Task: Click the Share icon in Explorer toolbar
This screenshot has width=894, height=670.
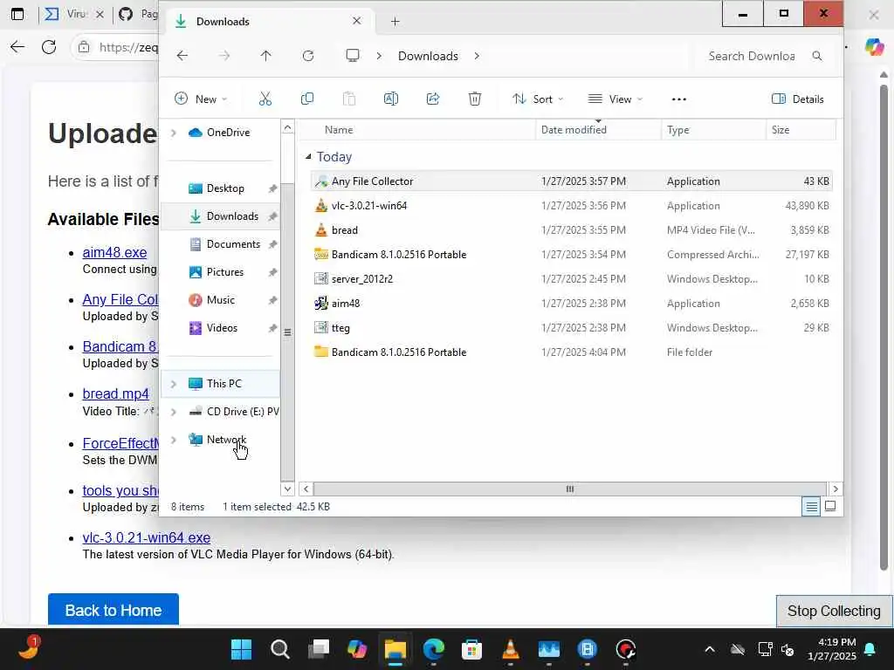Action: (x=433, y=99)
